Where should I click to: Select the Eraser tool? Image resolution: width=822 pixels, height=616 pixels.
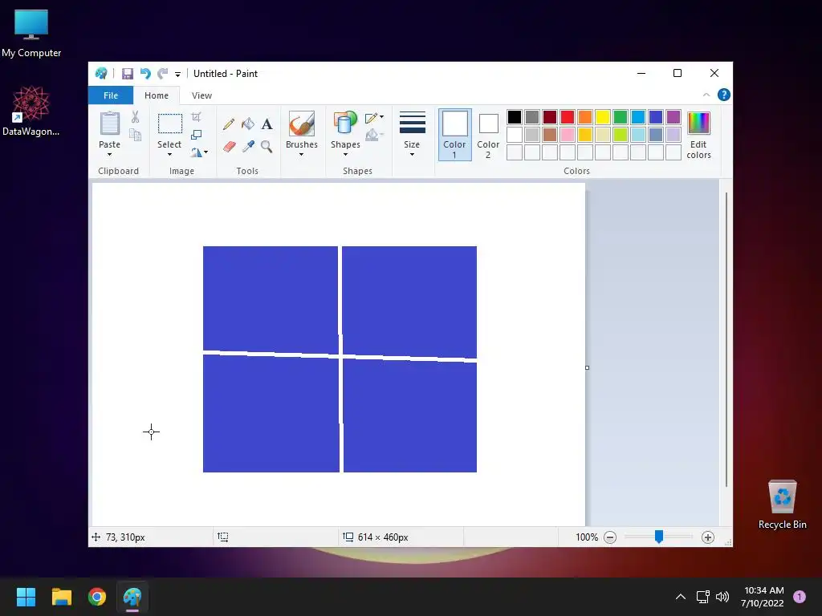(x=229, y=146)
